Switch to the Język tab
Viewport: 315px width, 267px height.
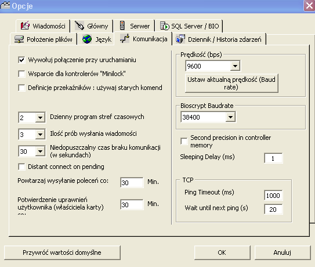click(96, 39)
